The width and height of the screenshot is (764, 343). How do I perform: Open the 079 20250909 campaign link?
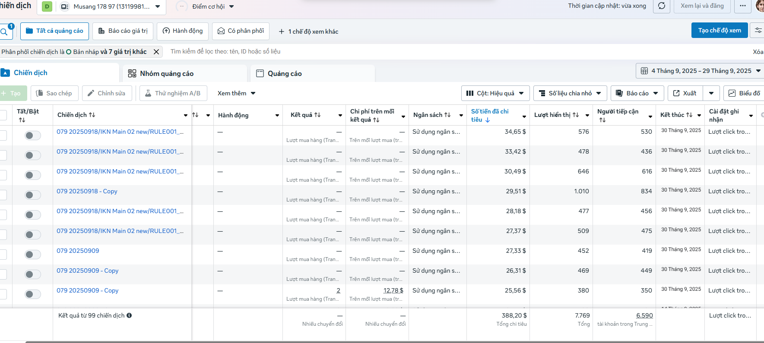coord(78,251)
